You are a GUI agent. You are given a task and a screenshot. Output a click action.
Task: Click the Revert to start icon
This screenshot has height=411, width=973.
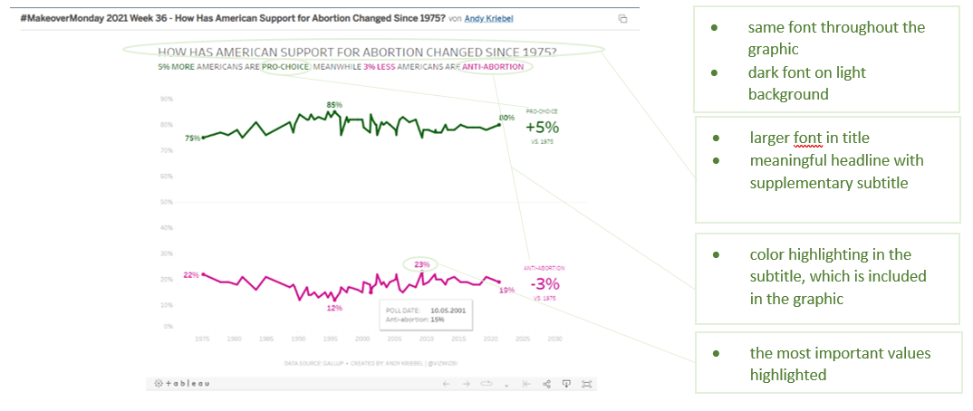click(x=526, y=384)
